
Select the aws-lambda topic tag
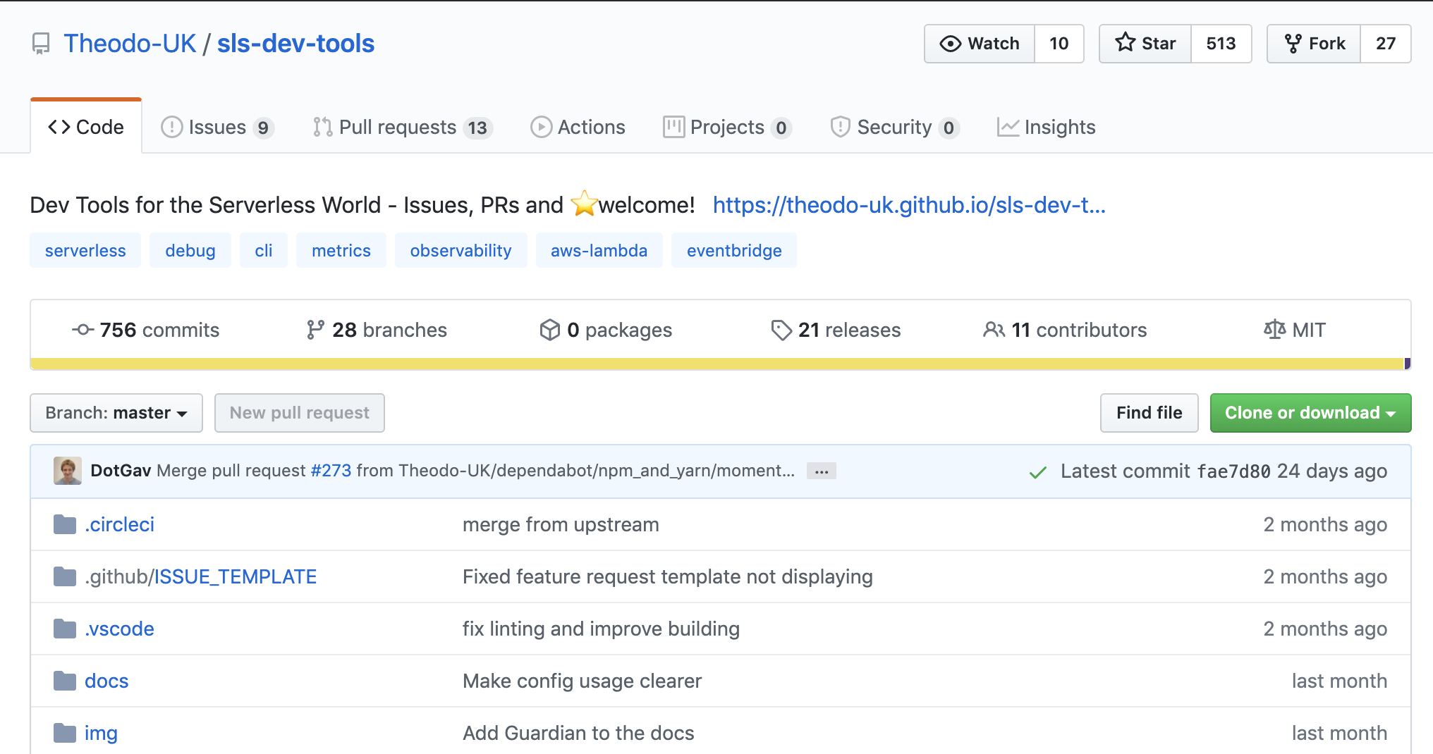coord(599,250)
